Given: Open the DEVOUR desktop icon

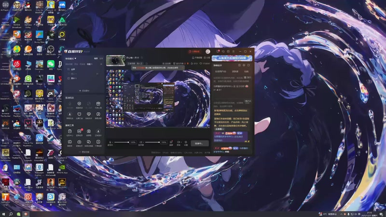Looking at the screenshot, I should click(x=5, y=124).
